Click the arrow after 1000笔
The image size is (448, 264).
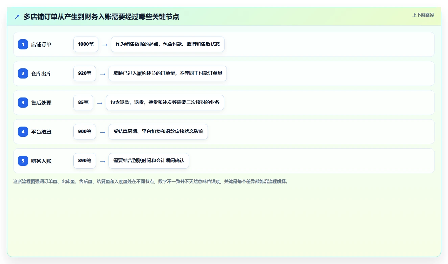point(105,45)
